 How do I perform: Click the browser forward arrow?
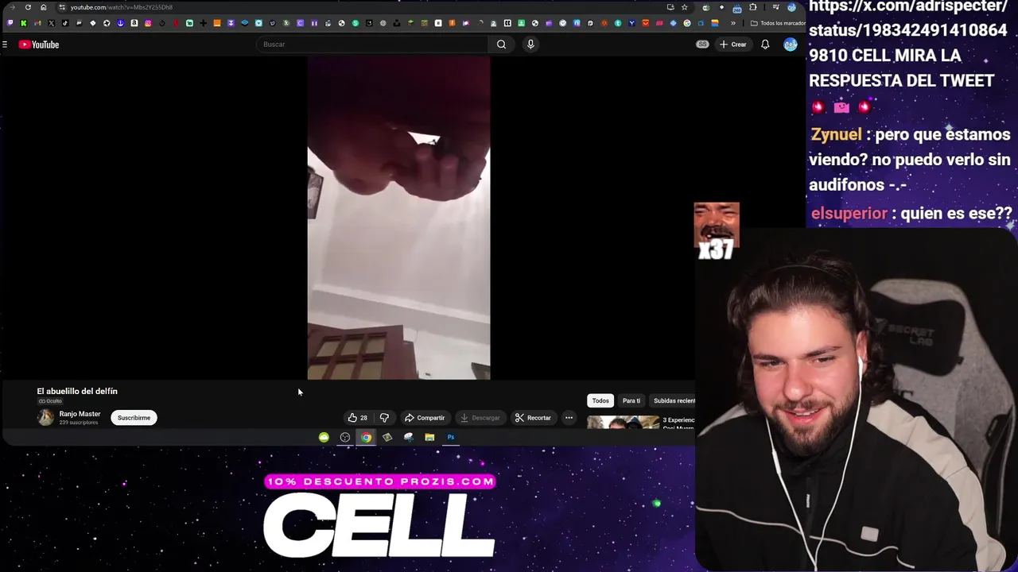[12, 7]
